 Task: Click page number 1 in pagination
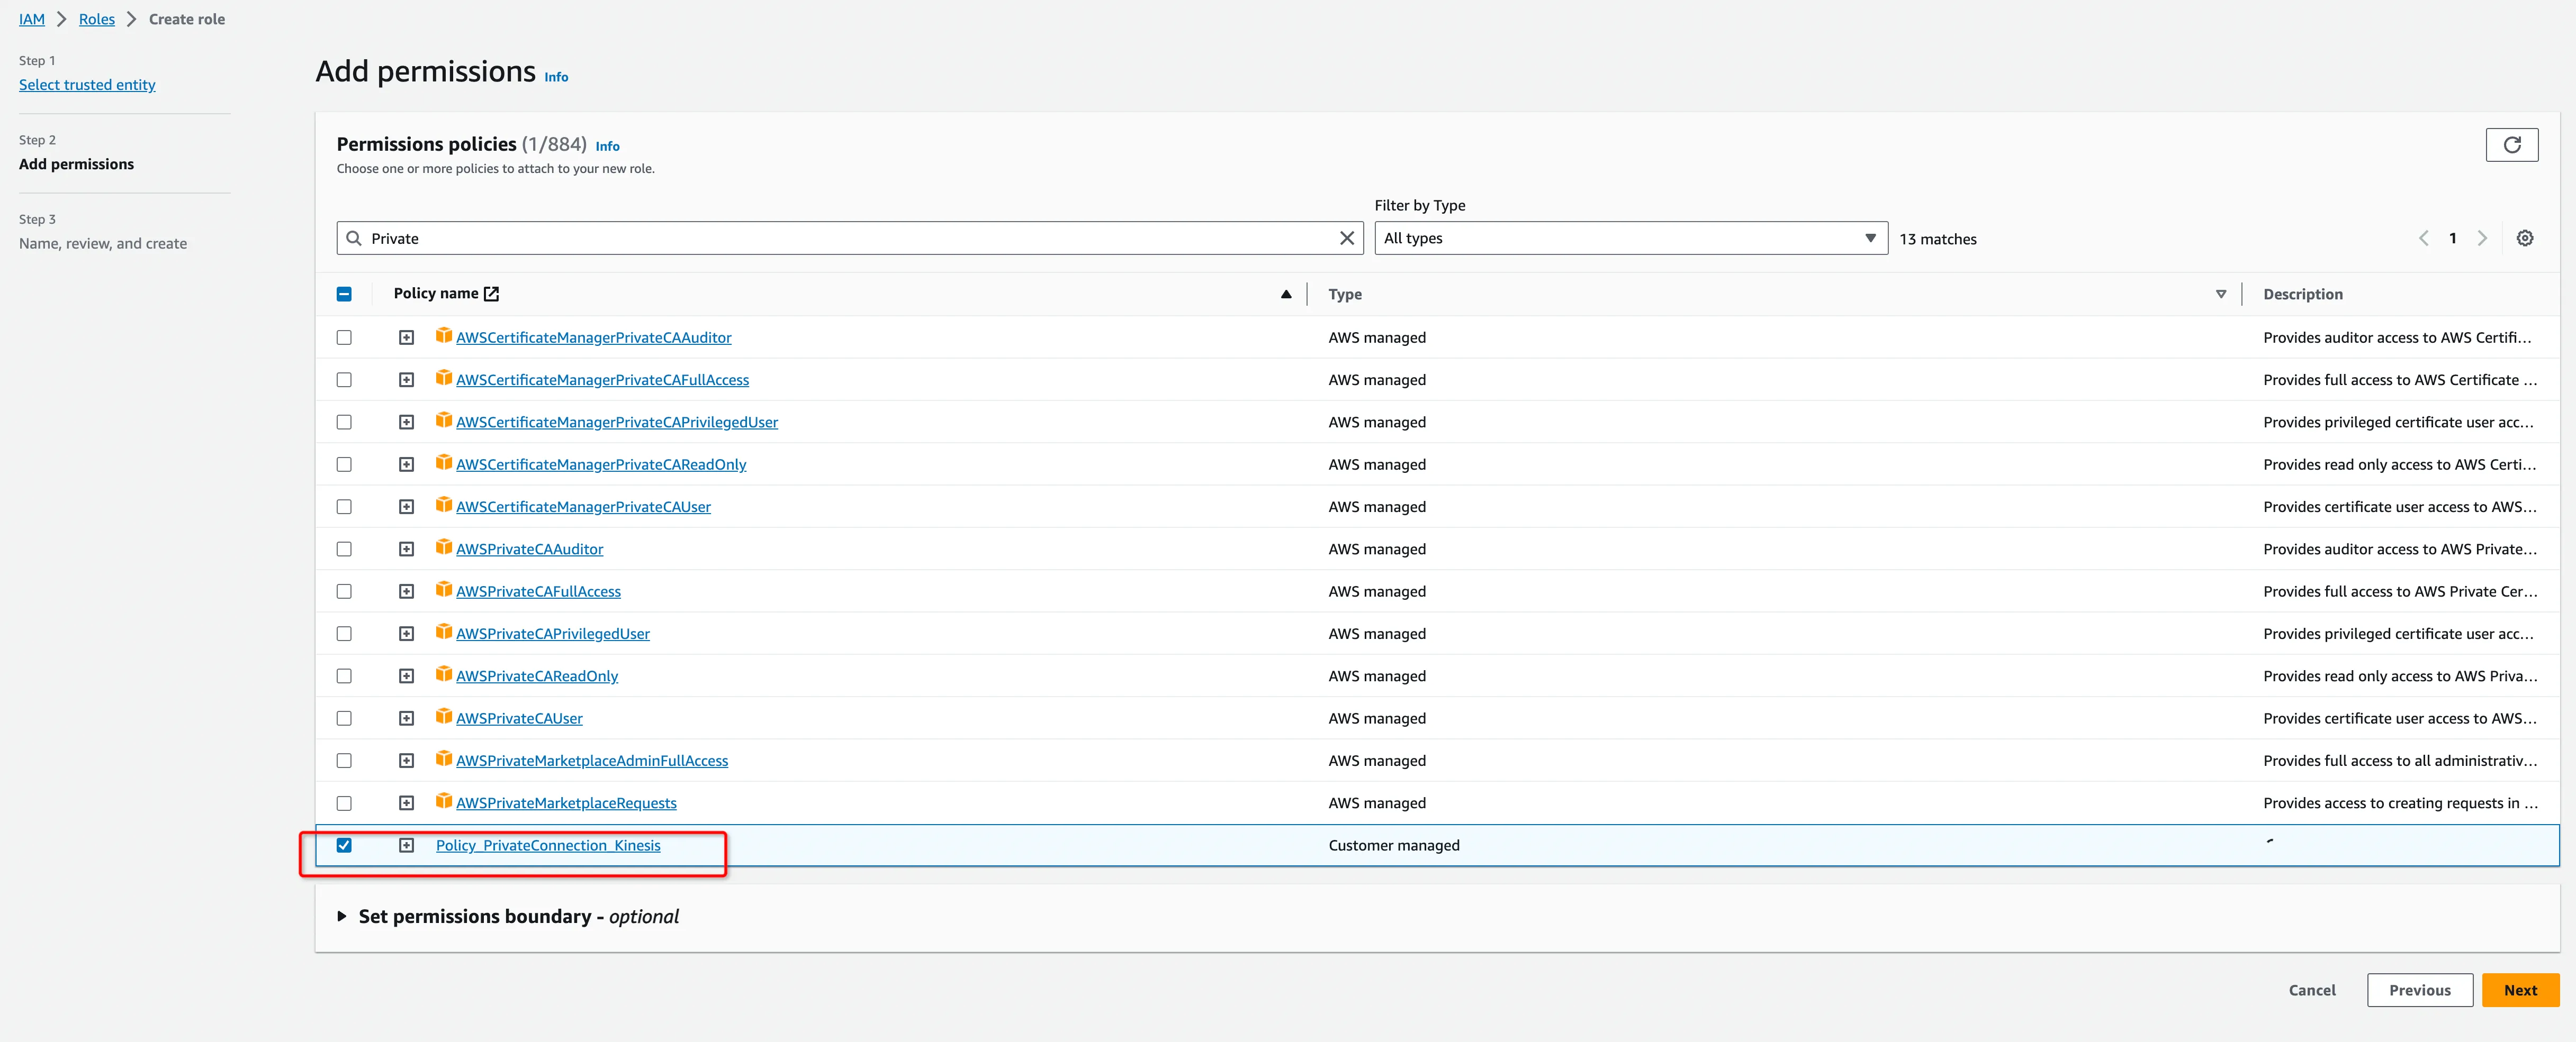coord(2452,238)
